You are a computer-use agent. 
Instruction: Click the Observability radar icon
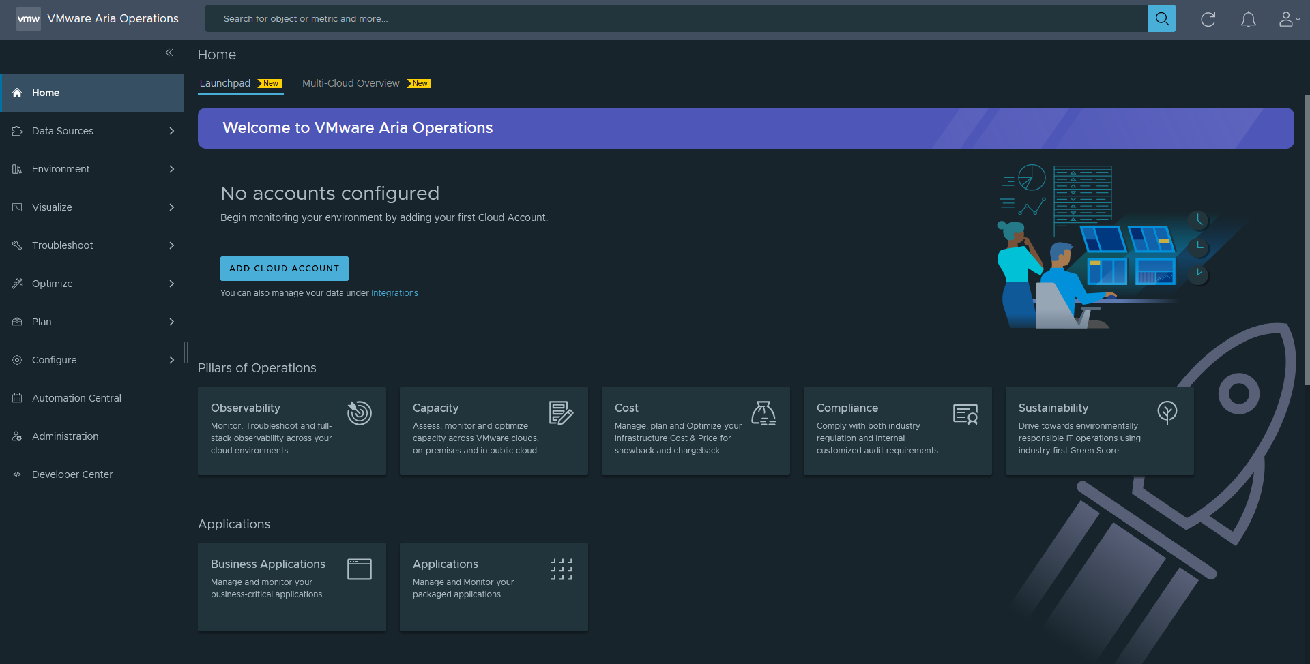pyautogui.click(x=359, y=413)
